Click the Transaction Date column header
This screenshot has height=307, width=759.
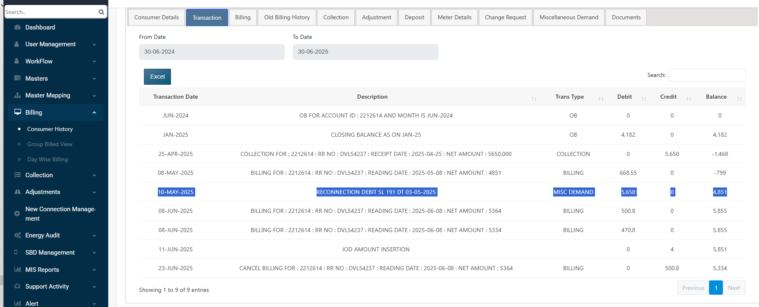pyautogui.click(x=176, y=97)
